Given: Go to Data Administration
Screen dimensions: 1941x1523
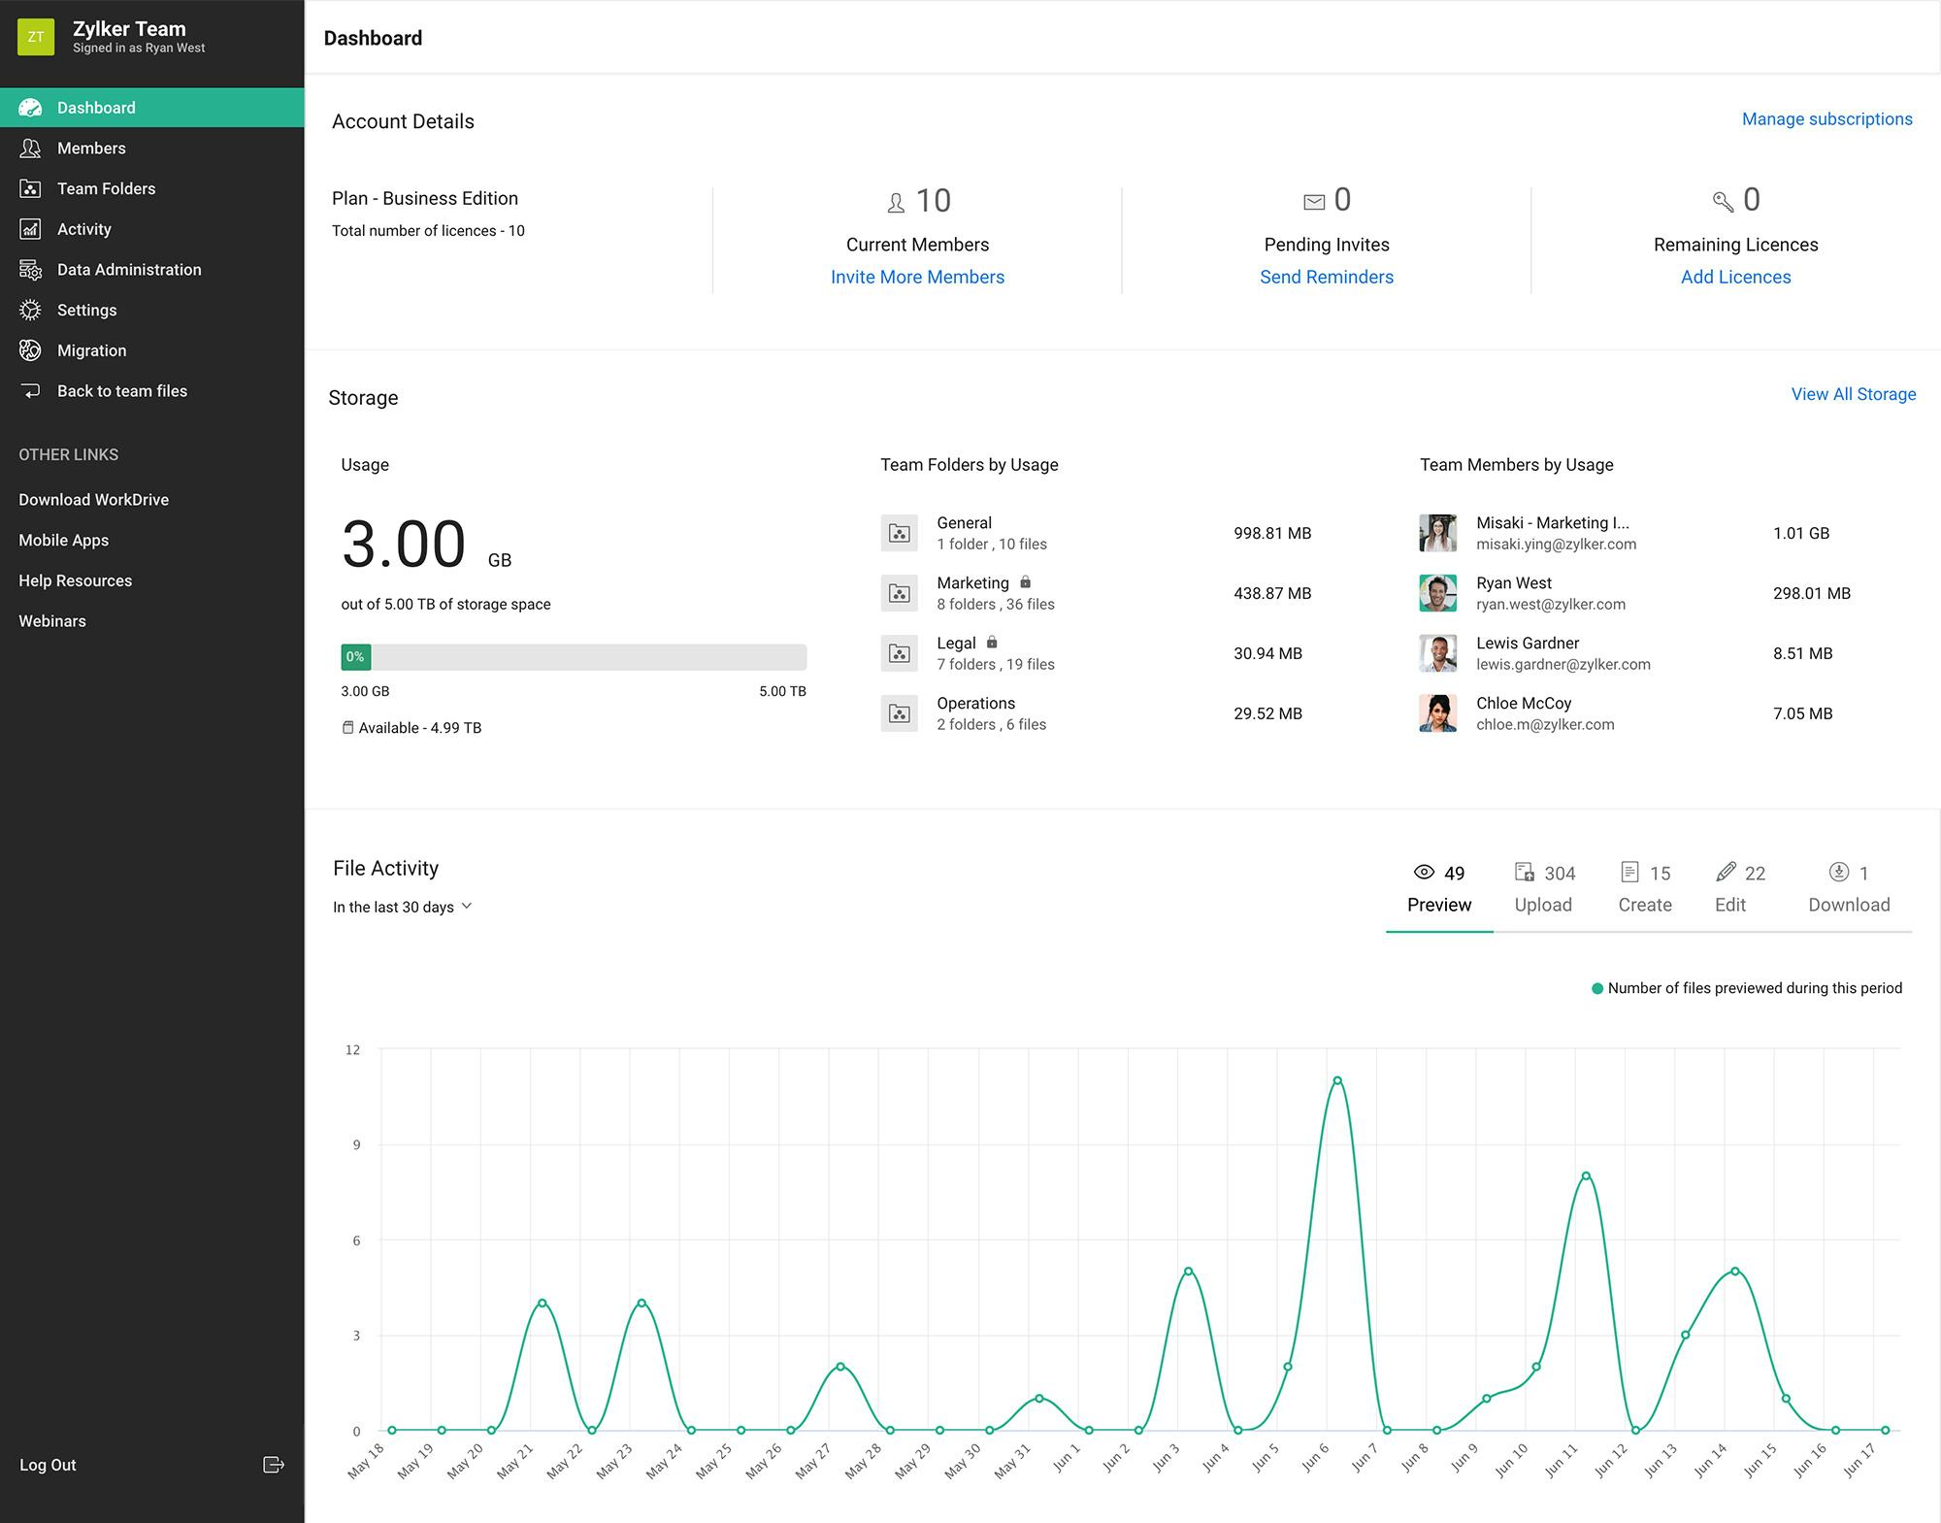Looking at the screenshot, I should [129, 269].
